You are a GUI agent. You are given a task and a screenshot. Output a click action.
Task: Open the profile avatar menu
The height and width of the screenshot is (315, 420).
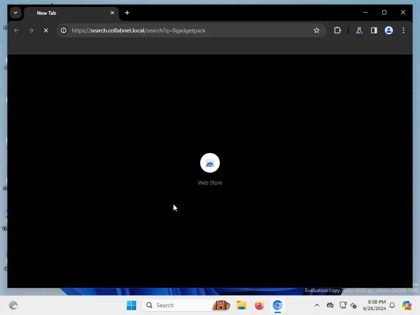[x=389, y=30]
